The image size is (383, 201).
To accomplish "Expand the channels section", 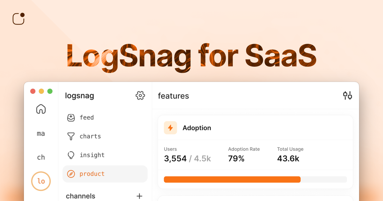I will coord(80,196).
